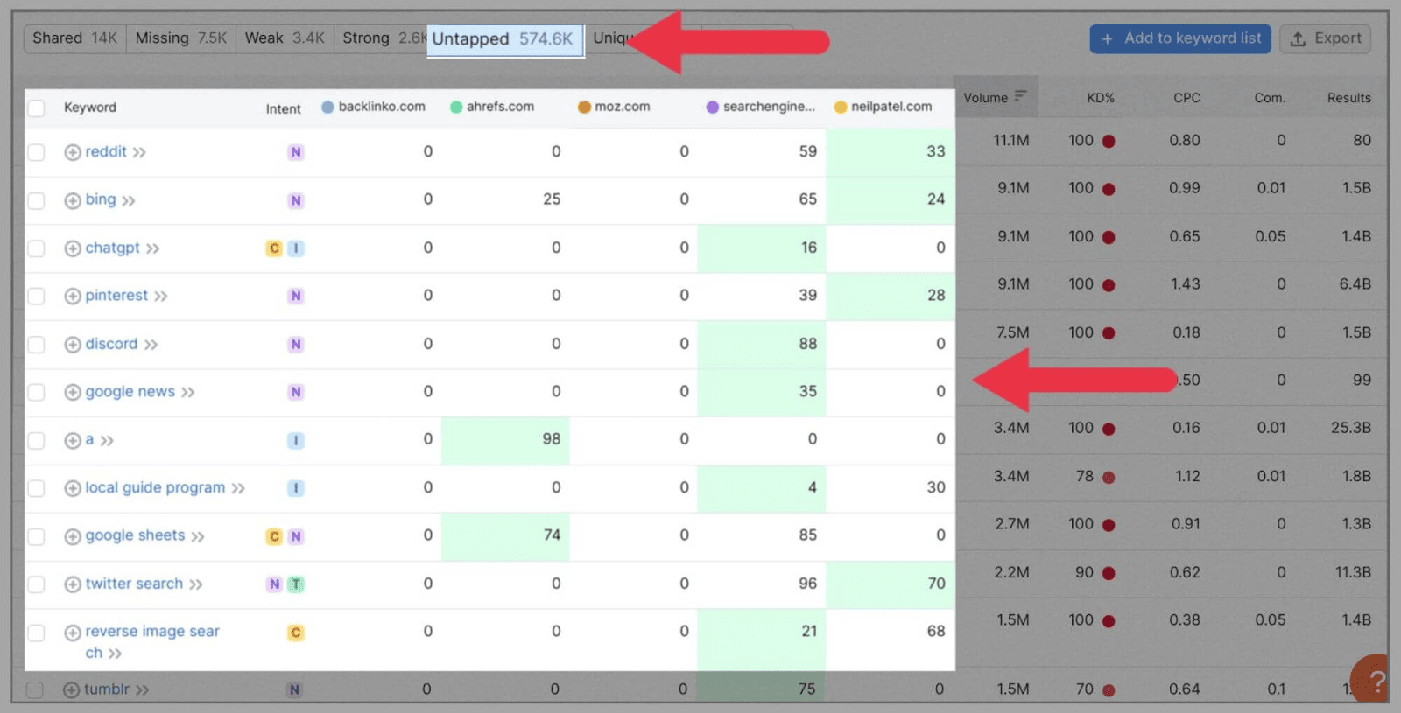1401x713 pixels.
Task: Open the local guide program keyword link
Action: click(x=155, y=487)
